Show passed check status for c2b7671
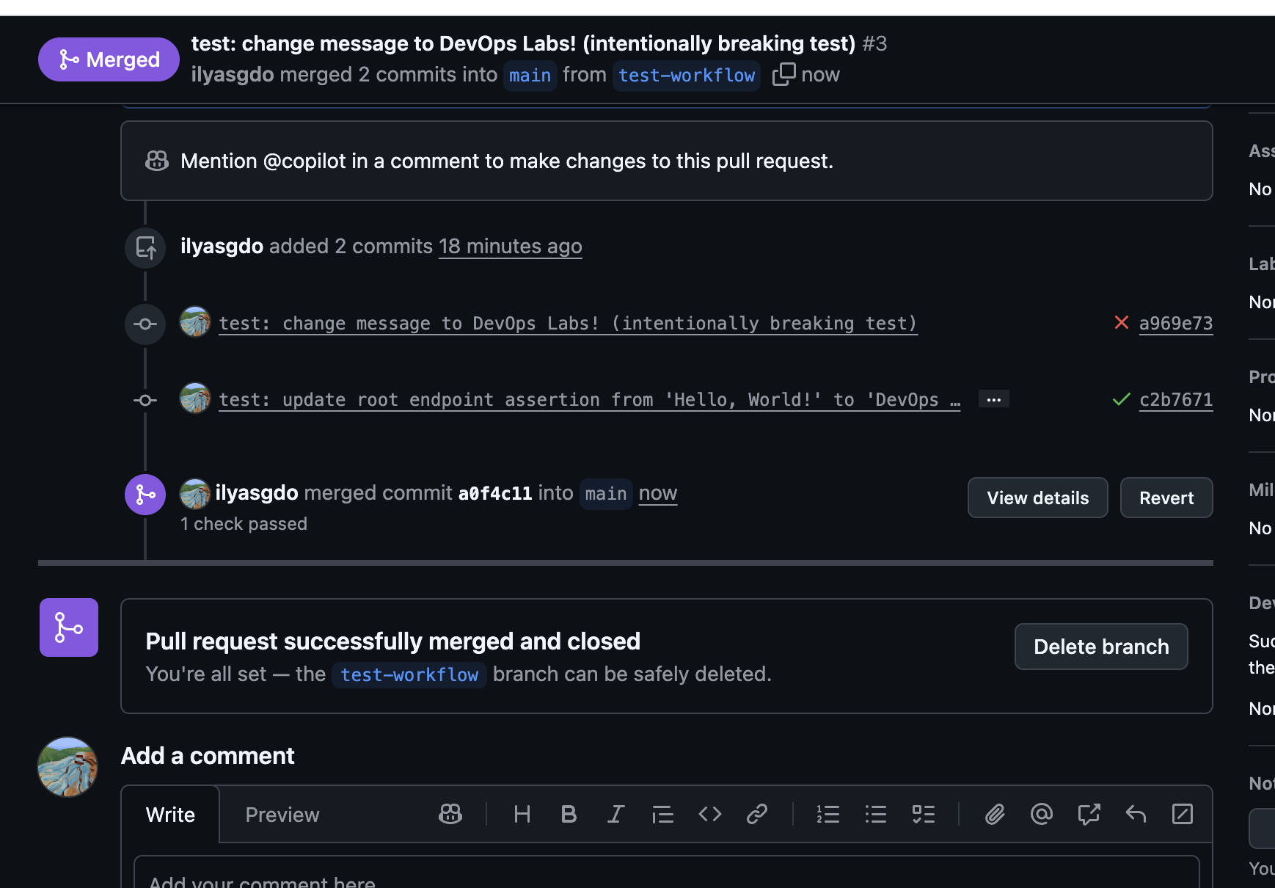Image resolution: width=1275 pixels, height=888 pixels. click(x=1121, y=399)
